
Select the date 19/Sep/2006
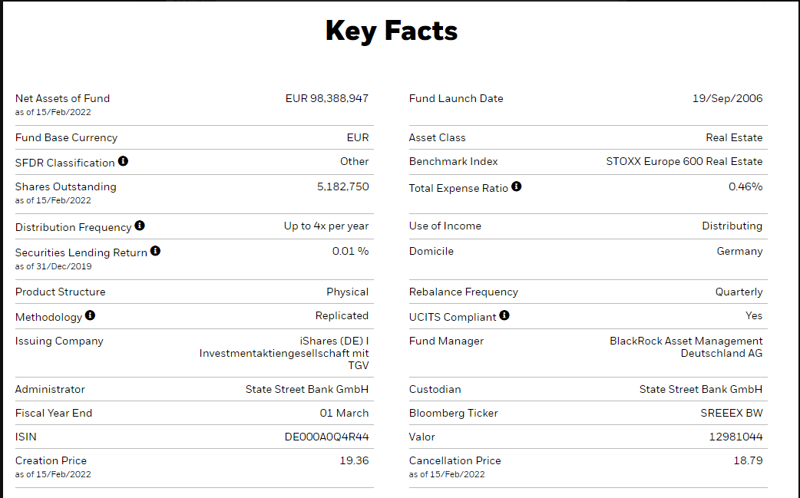[728, 98]
